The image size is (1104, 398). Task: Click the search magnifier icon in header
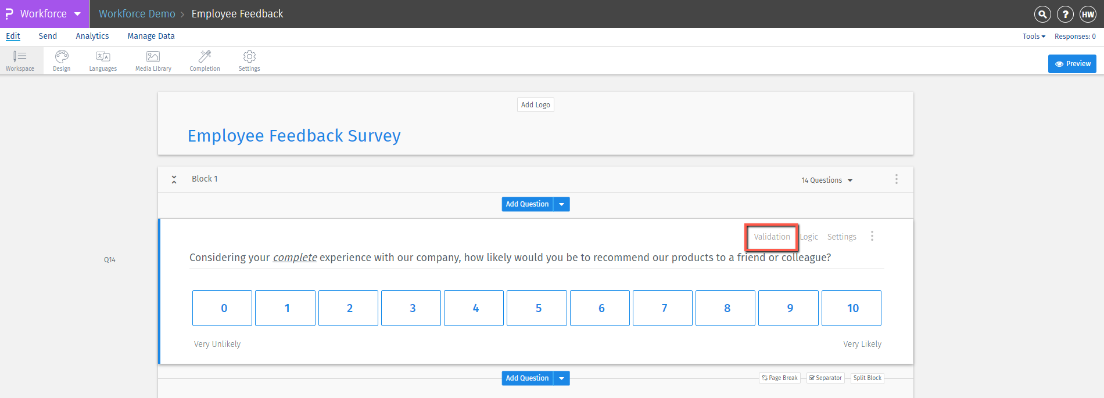1043,14
